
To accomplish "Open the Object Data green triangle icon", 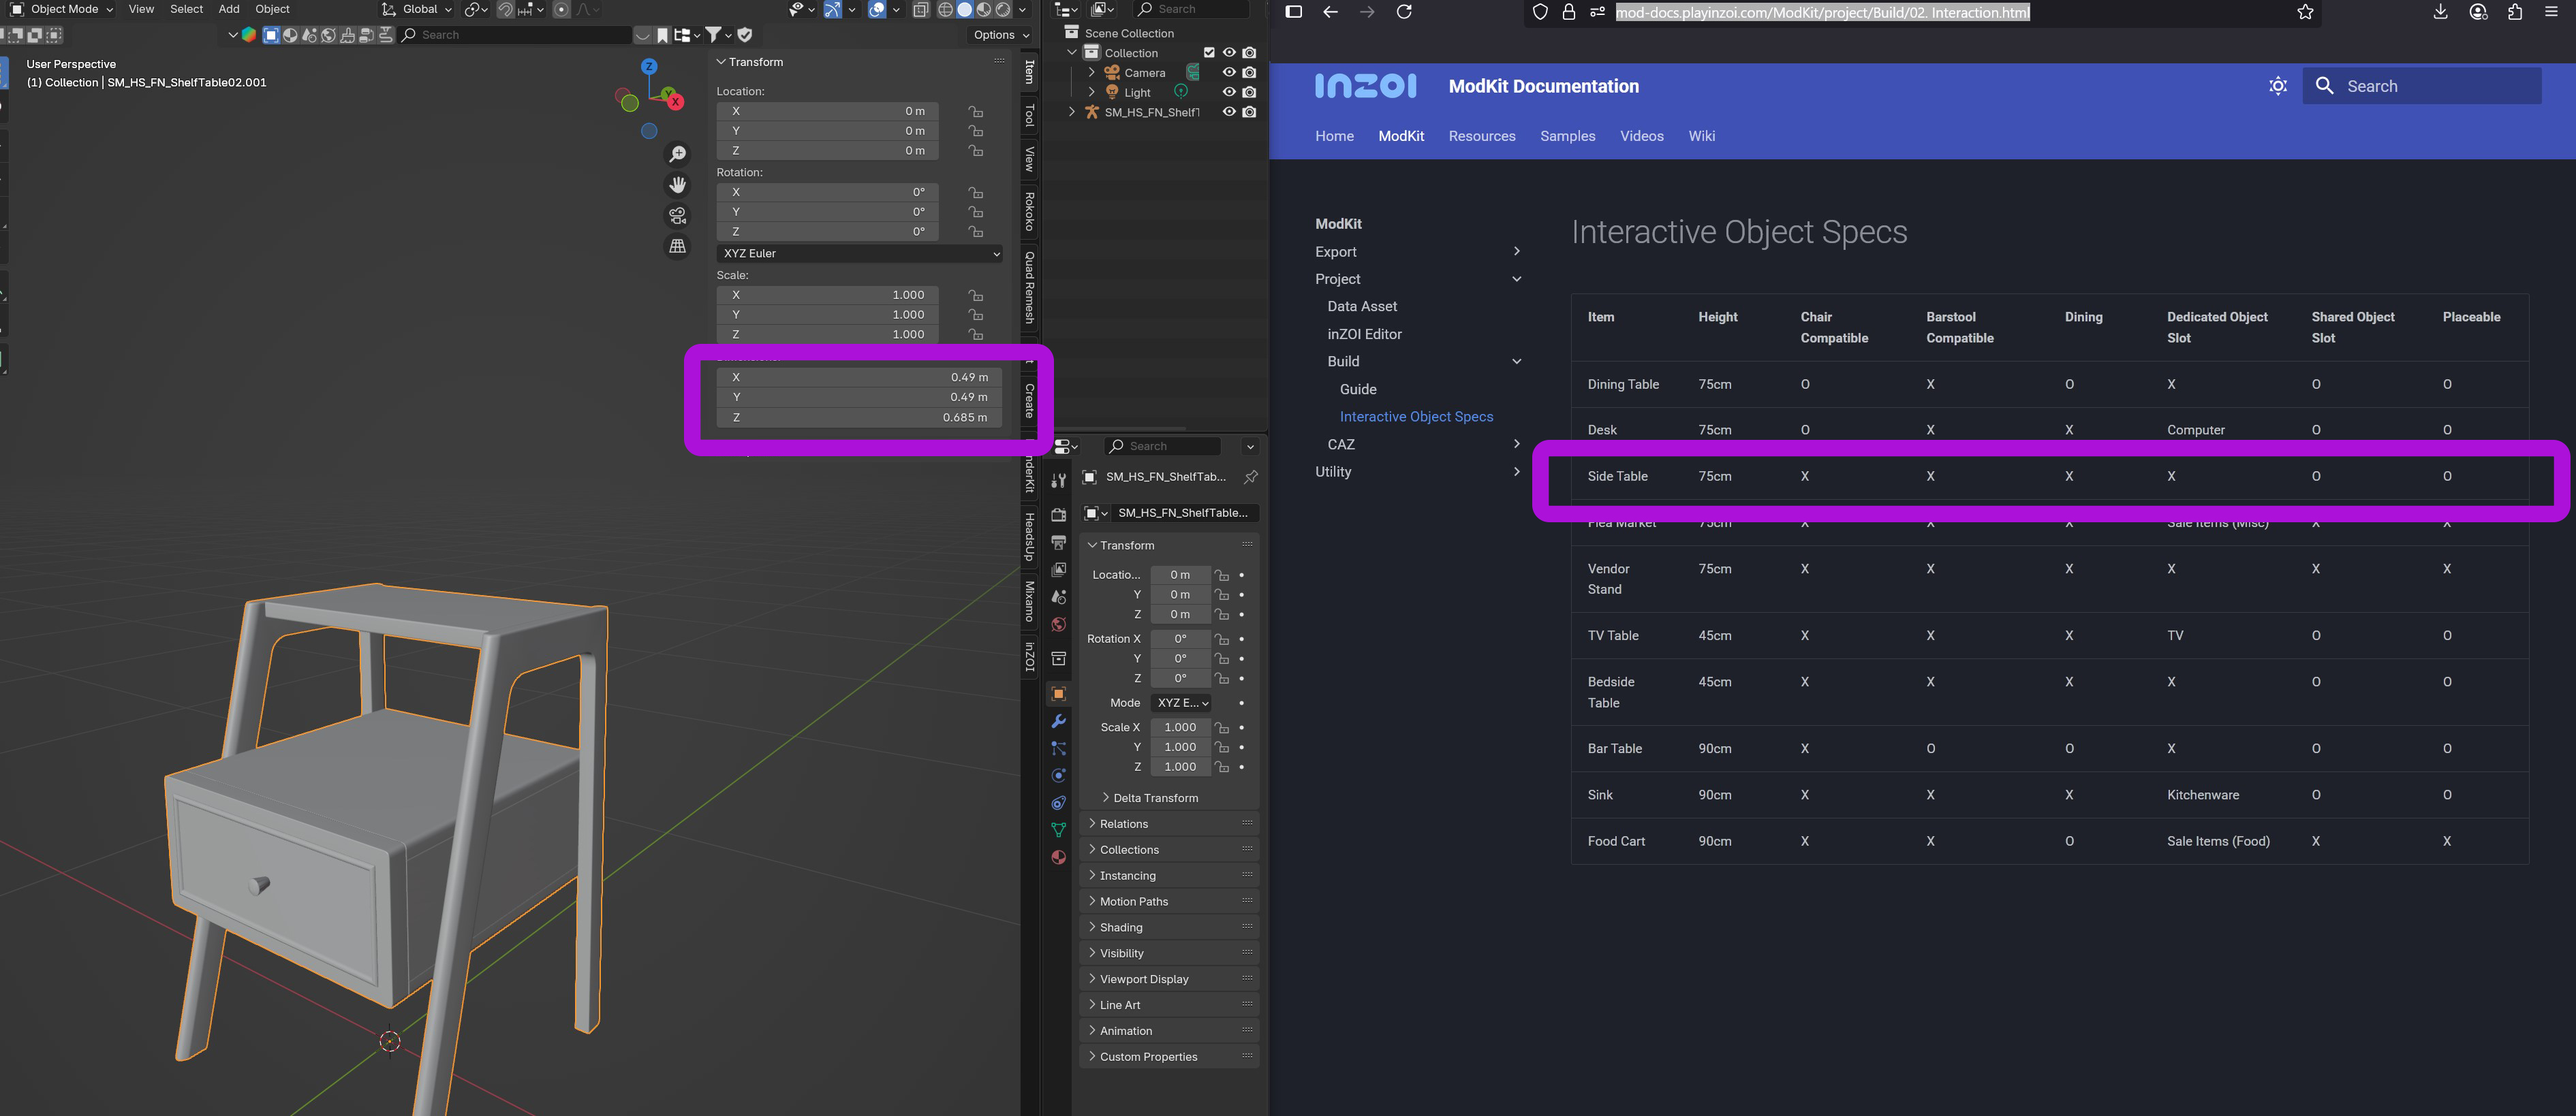I will [1058, 829].
